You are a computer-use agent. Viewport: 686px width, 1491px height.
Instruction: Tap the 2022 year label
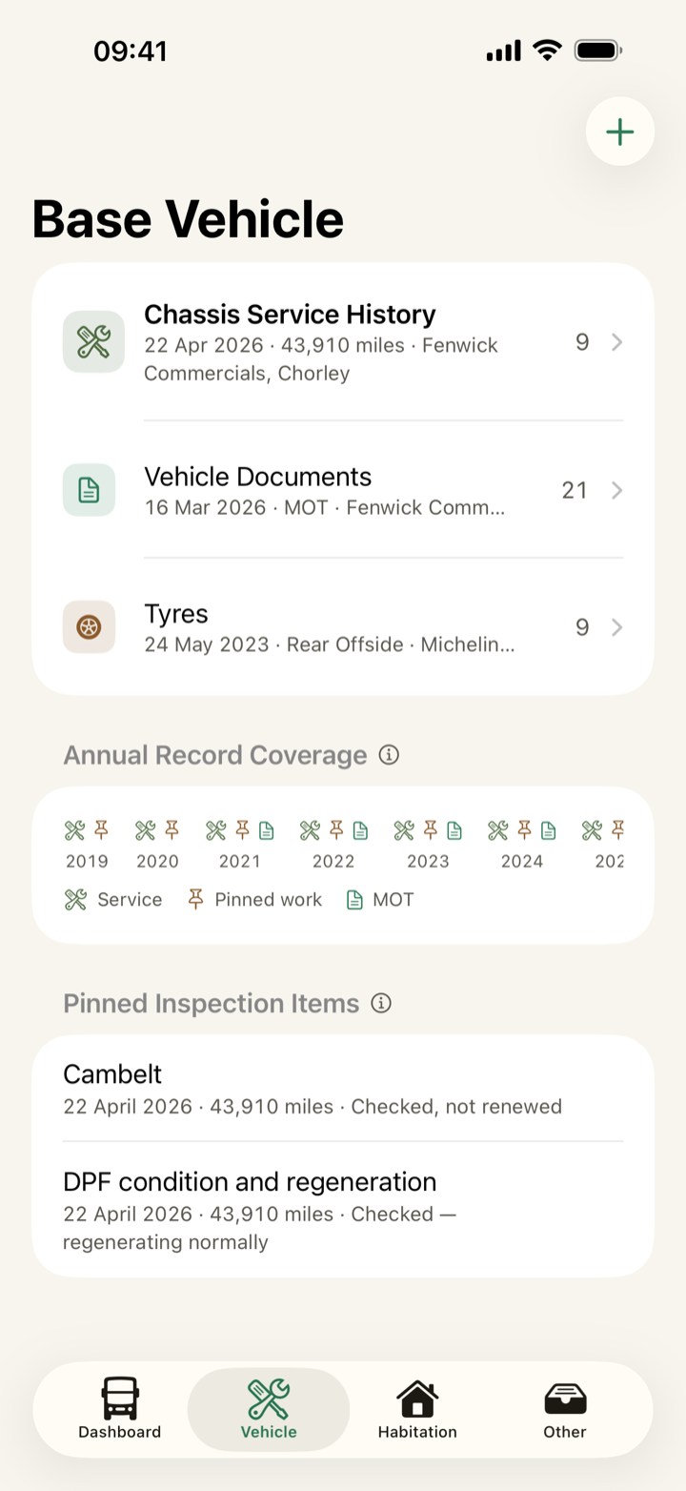[x=333, y=861]
